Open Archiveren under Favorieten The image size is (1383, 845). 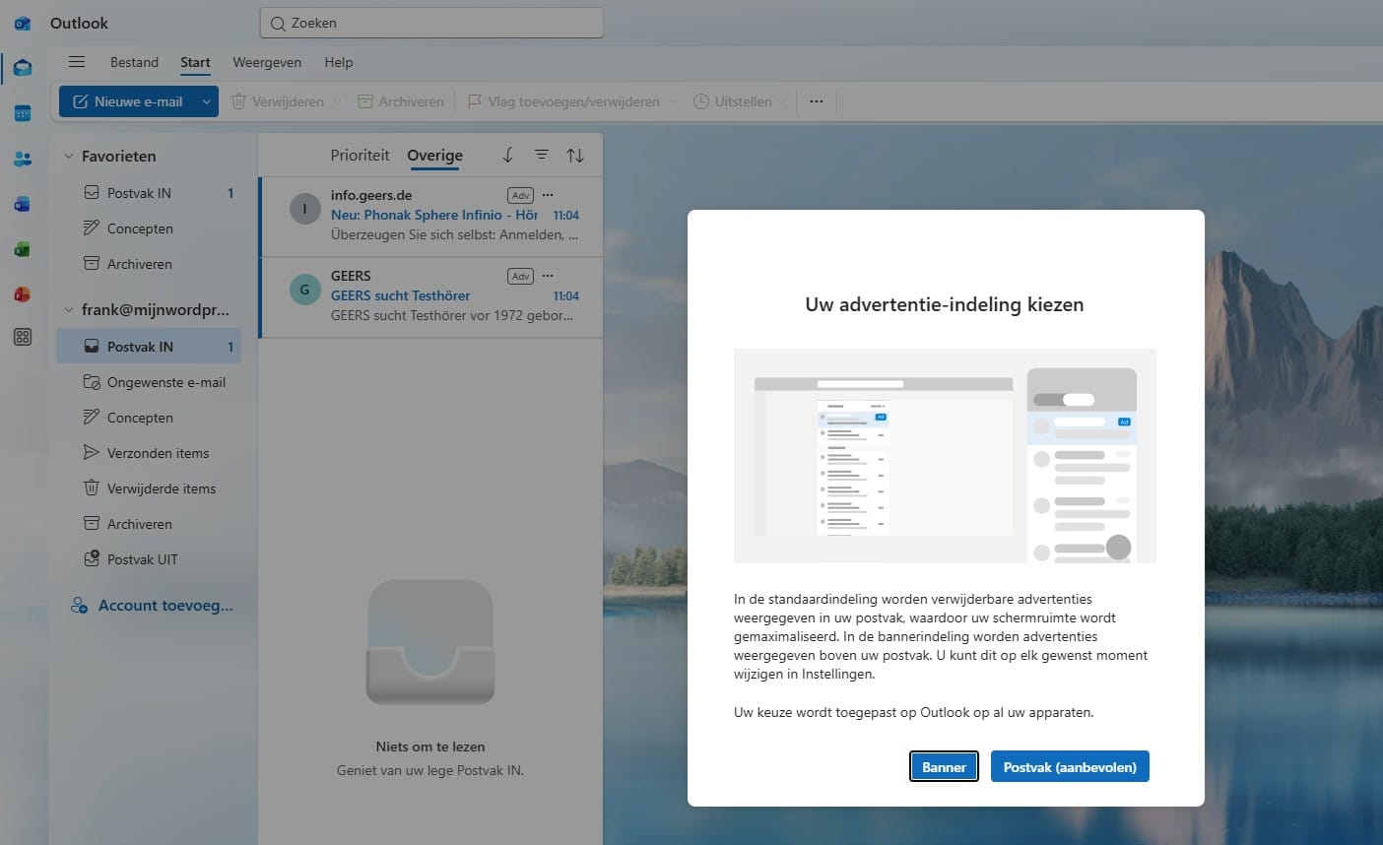148,264
